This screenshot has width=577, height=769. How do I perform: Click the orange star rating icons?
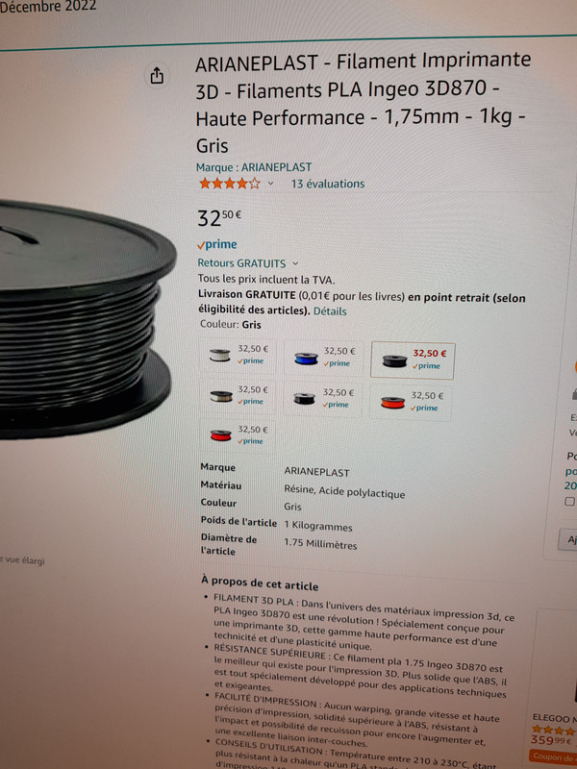pyautogui.click(x=230, y=184)
